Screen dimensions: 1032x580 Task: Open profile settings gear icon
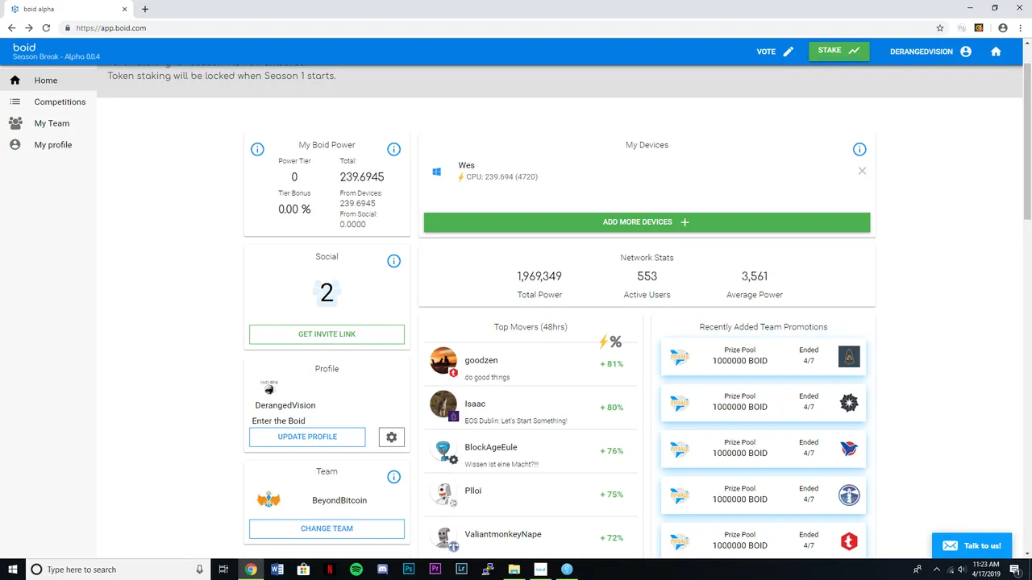pos(391,437)
